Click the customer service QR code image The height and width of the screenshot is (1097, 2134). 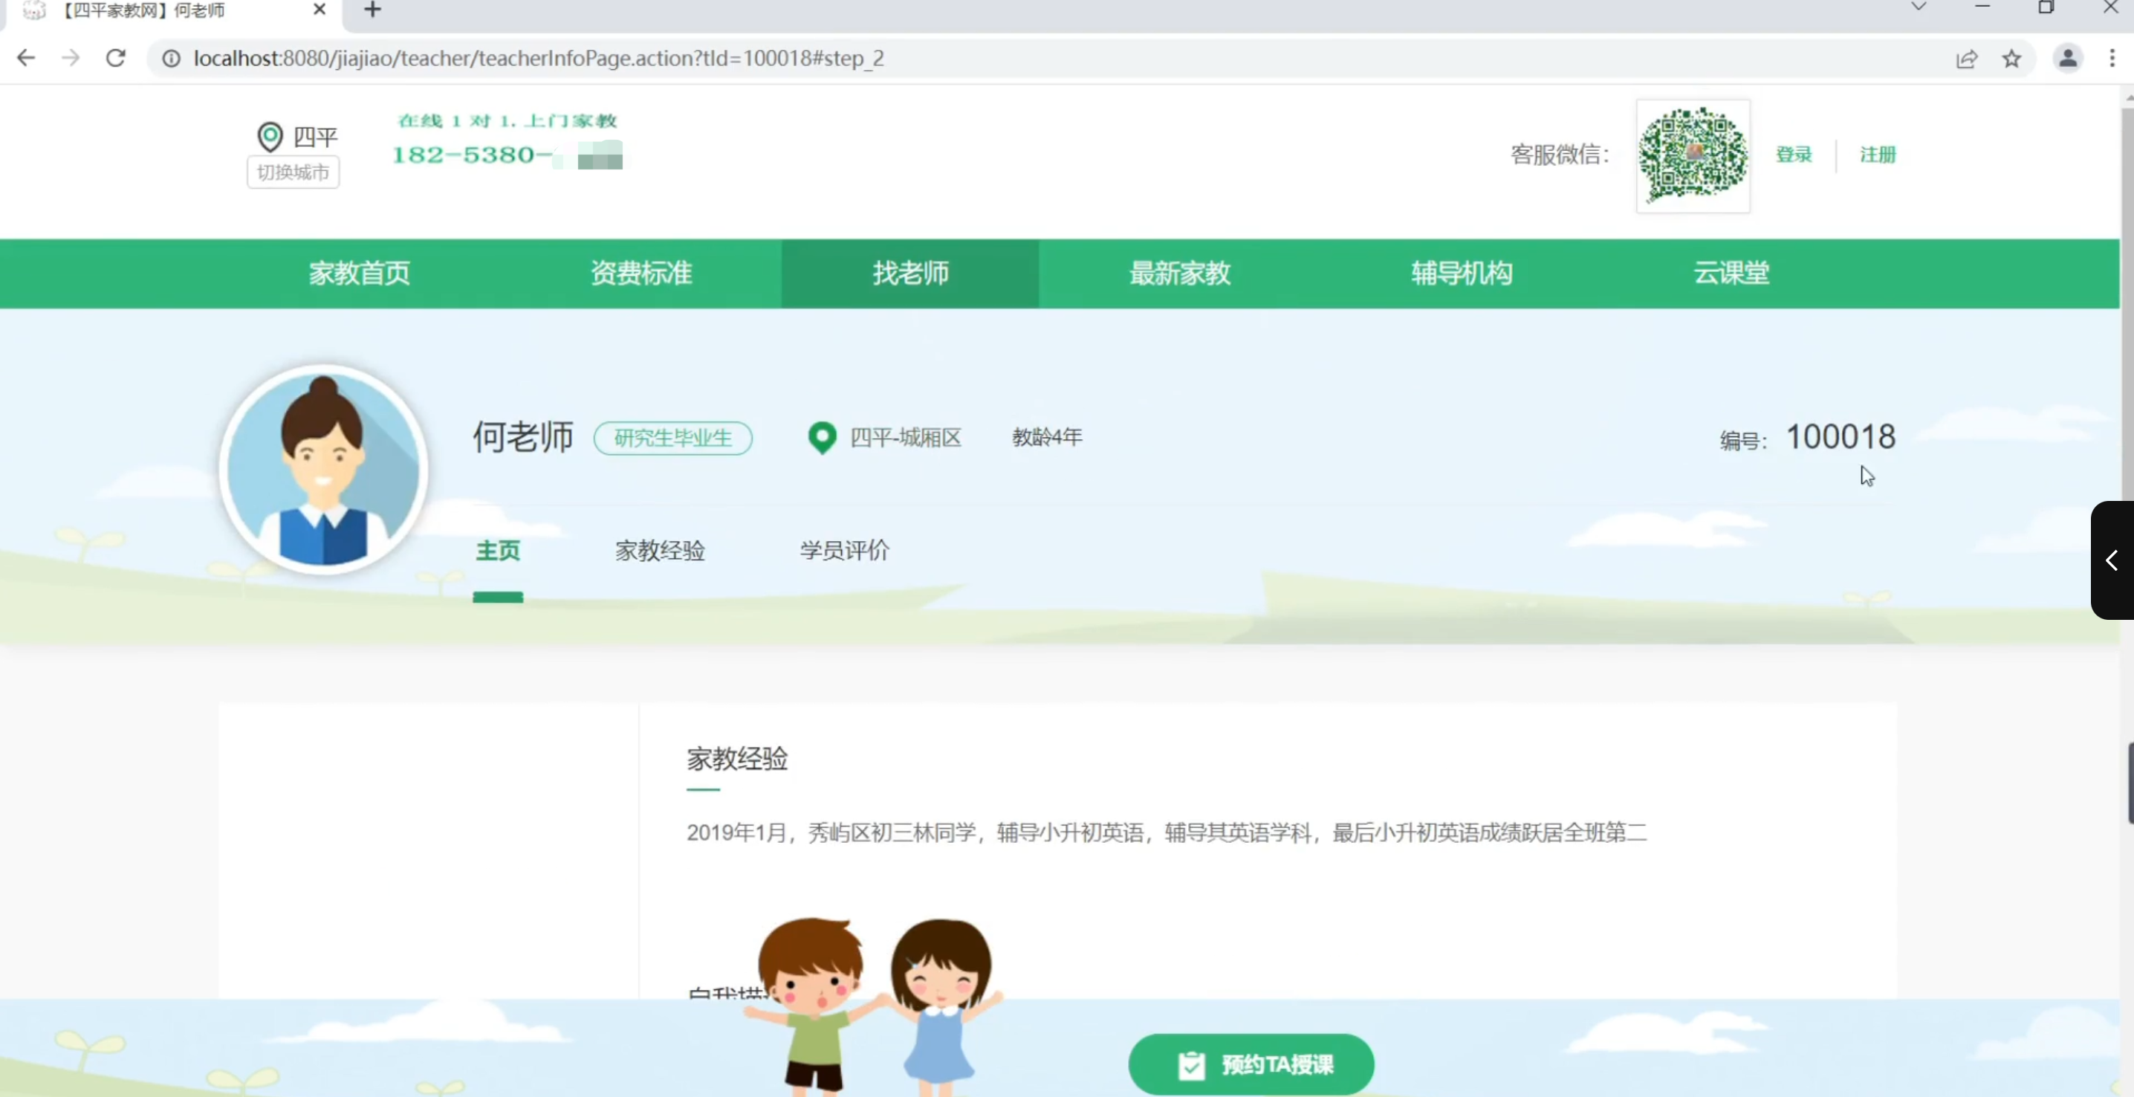tap(1693, 155)
